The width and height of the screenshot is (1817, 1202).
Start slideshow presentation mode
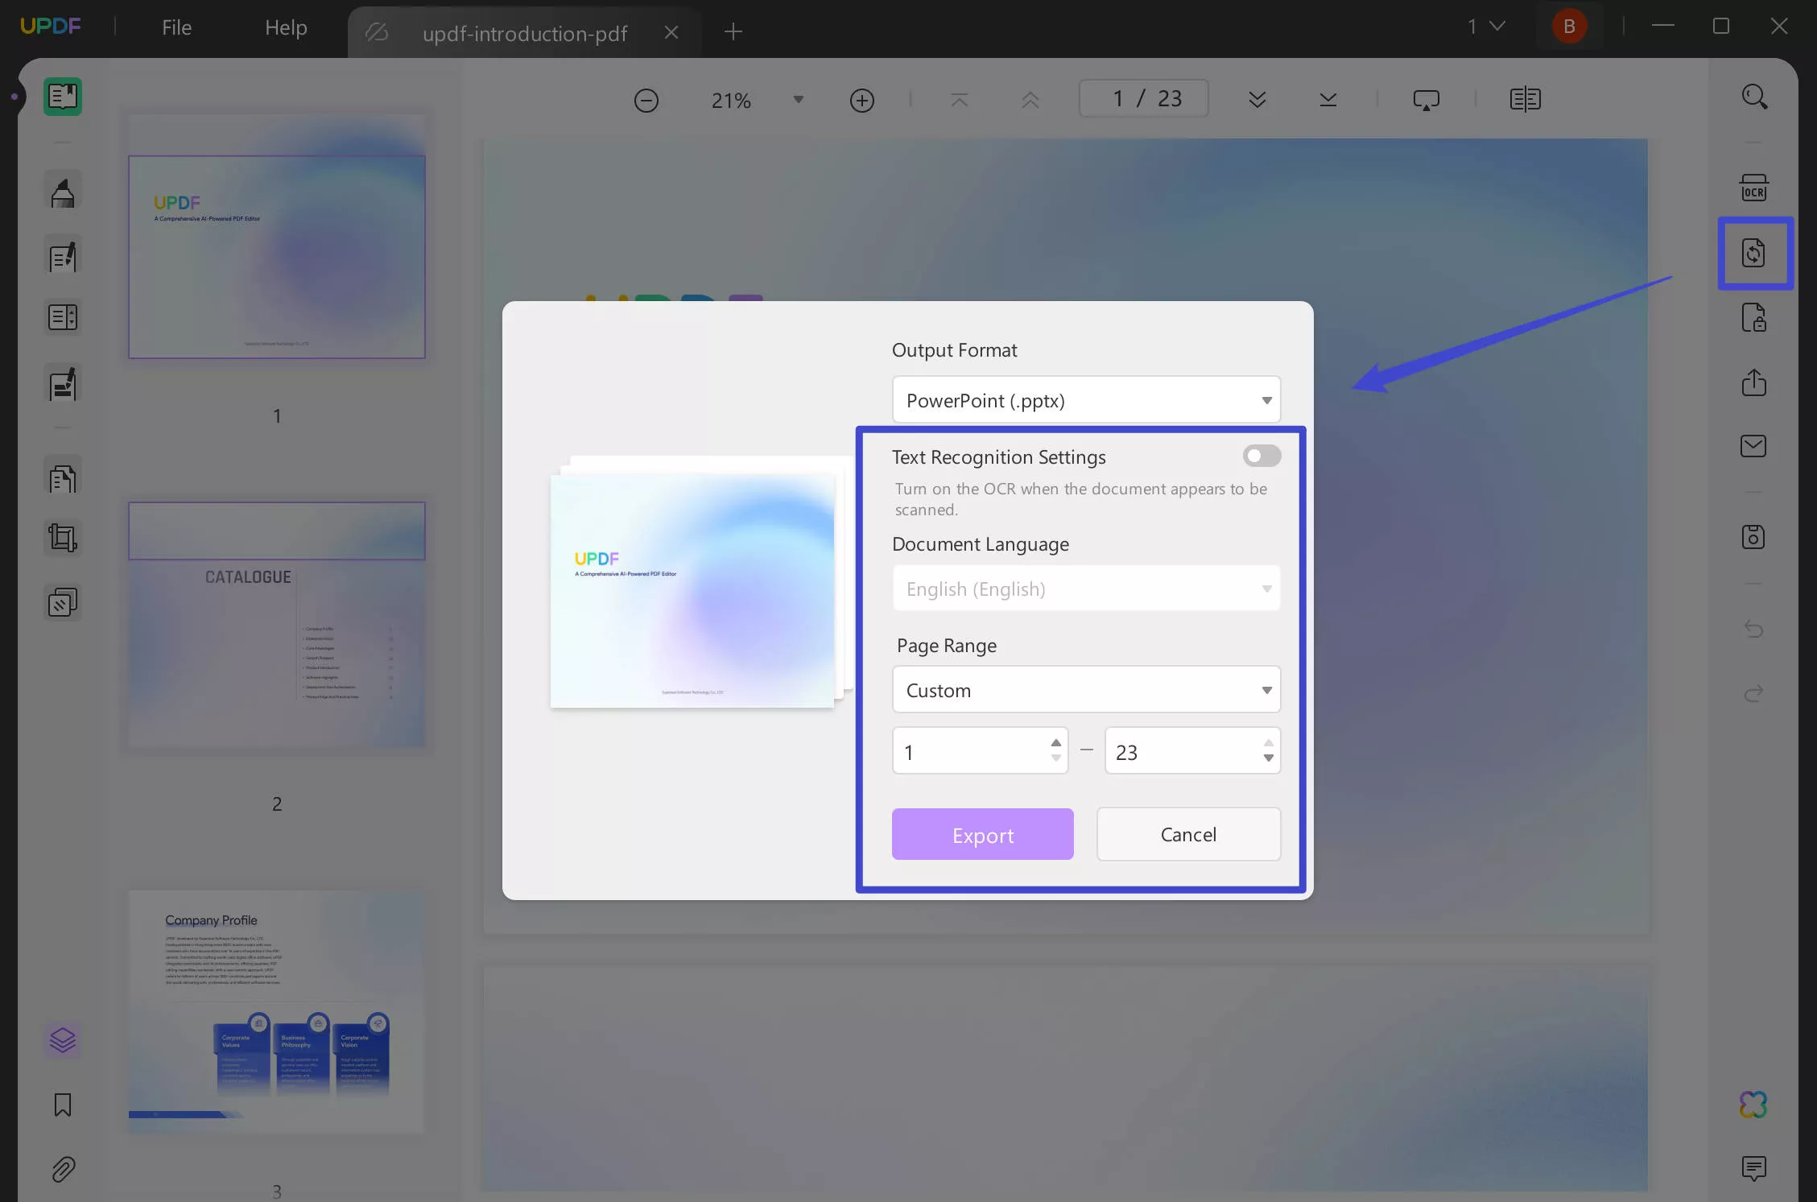[1427, 100]
